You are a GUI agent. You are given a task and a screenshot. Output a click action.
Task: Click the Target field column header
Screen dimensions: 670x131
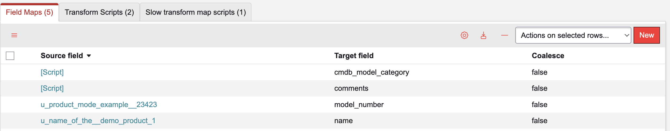[x=354, y=56]
